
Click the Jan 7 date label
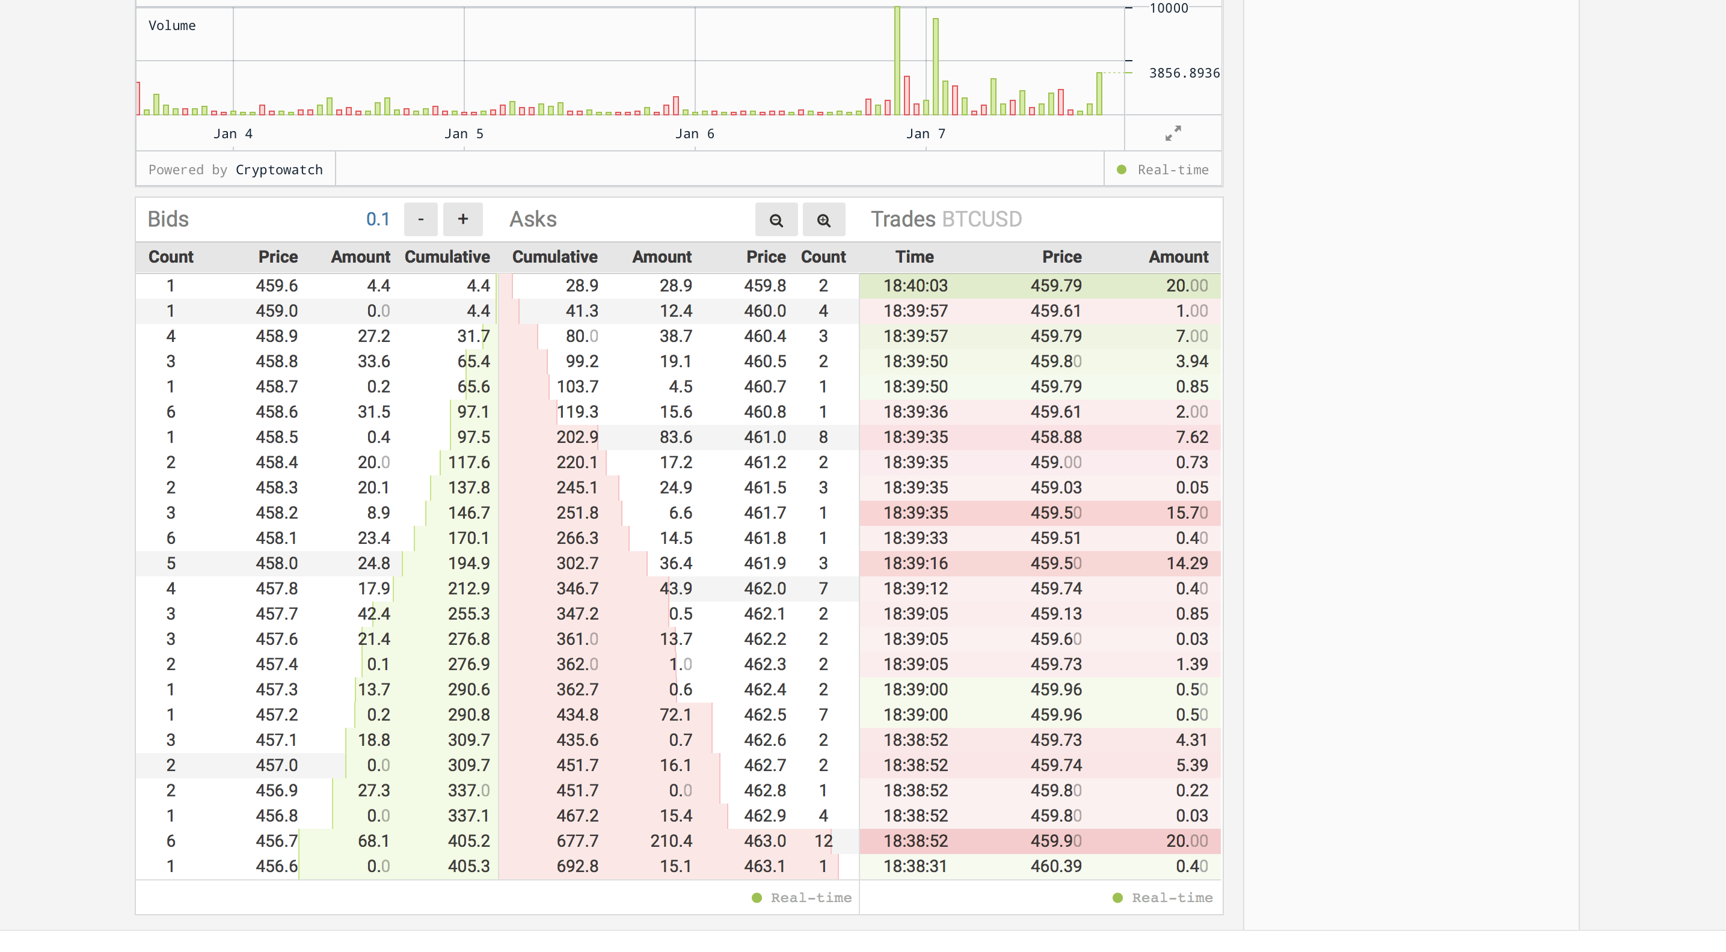(x=926, y=134)
